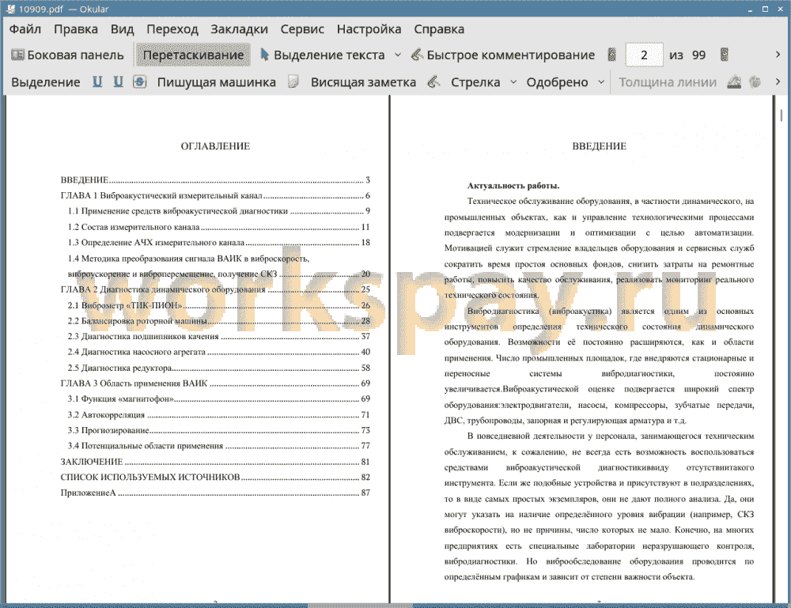Click contents entry '1.2 Состав измерительного канала'
This screenshot has height=608, width=791.
point(219,227)
